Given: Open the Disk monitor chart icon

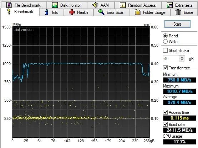Looking at the screenshot, I should tap(55, 5).
